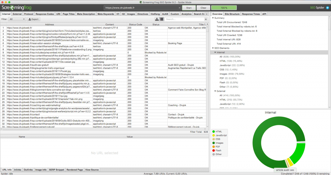This screenshot has width=331, height=175.
Task: Open the External tab
Action: (x=17, y=14)
